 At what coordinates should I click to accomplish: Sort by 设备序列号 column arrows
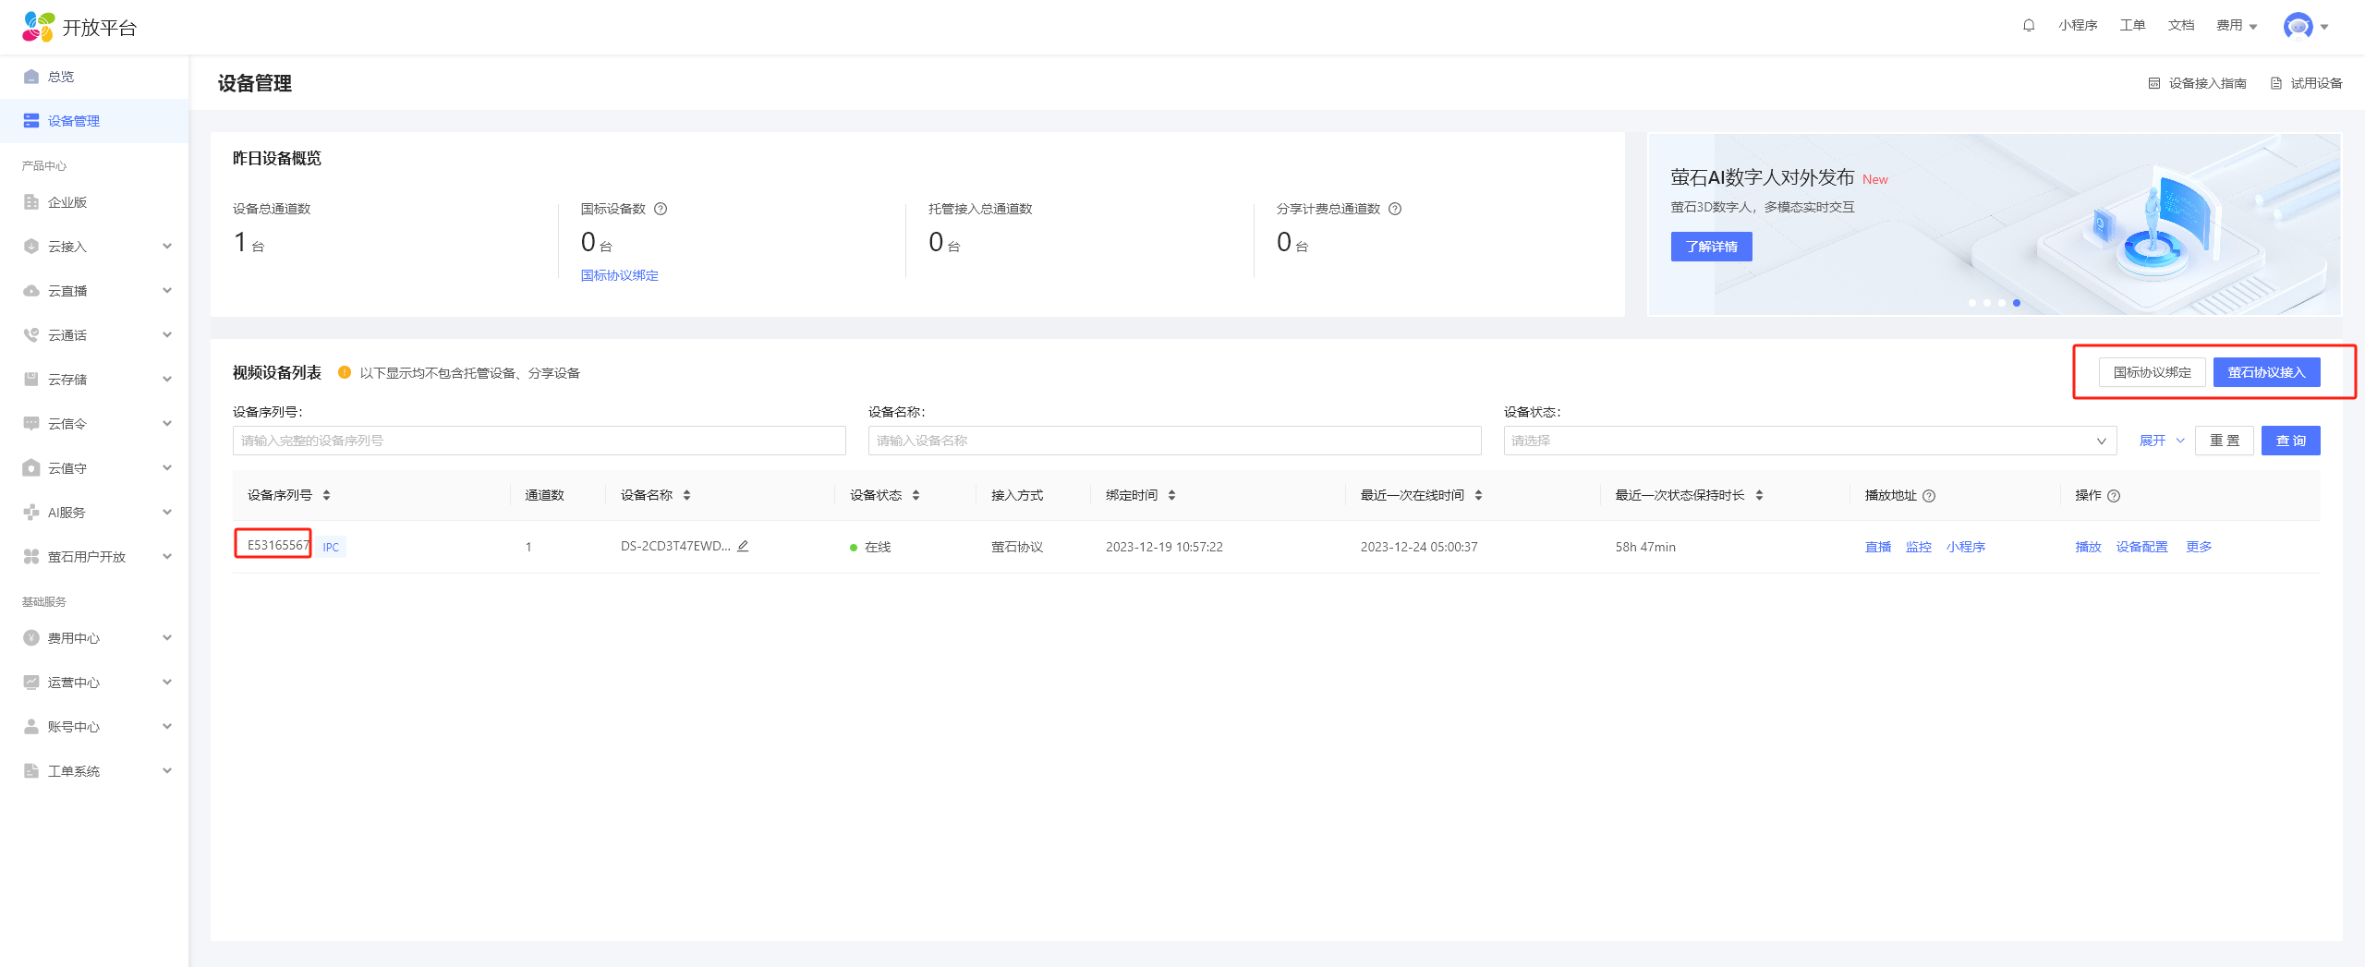[326, 495]
